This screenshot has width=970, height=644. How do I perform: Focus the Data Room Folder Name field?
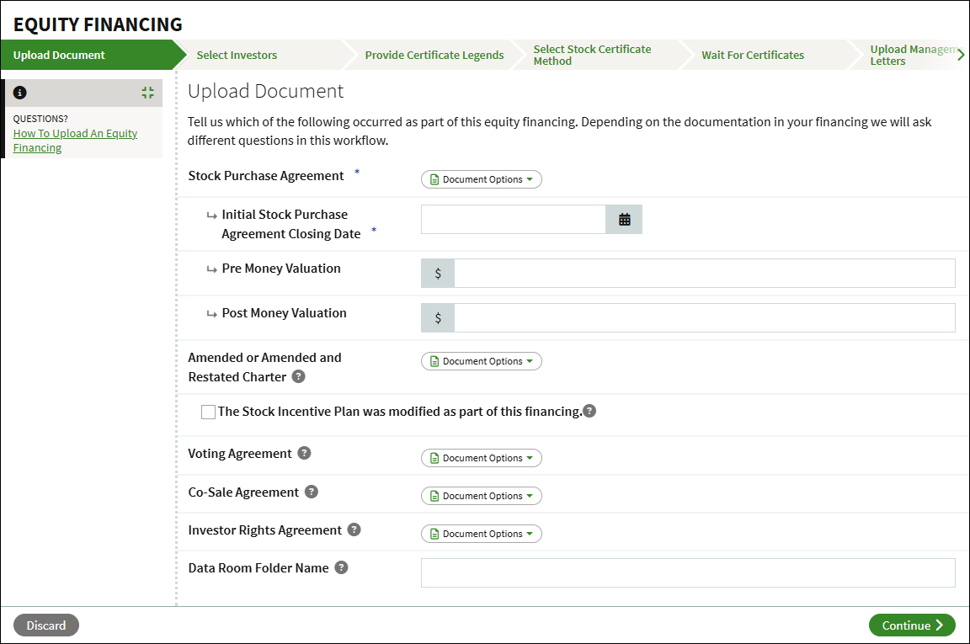(688, 572)
